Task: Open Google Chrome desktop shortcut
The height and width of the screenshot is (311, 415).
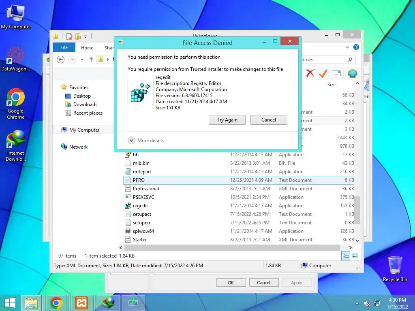Action: coord(16,104)
